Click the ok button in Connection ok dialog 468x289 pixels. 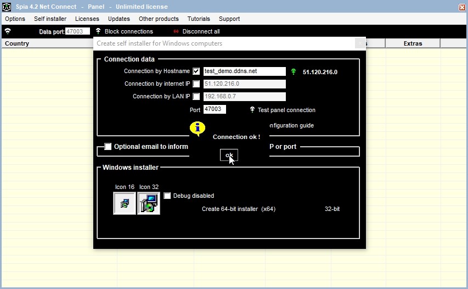[229, 155]
